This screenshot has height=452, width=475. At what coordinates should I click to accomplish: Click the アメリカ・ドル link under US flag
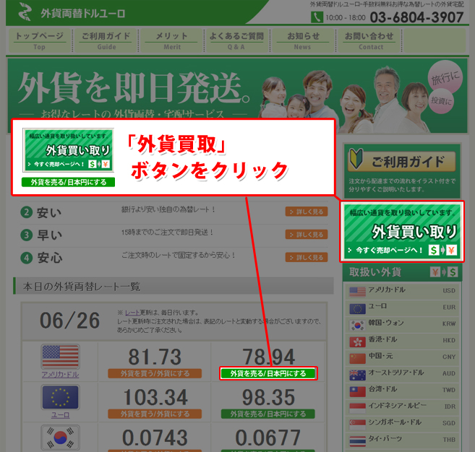point(60,375)
